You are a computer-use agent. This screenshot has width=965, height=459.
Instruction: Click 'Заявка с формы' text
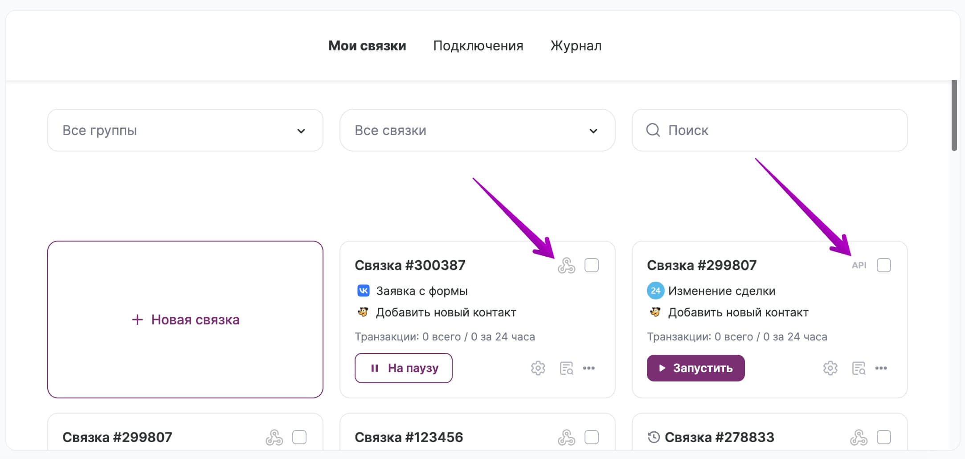[x=422, y=291]
